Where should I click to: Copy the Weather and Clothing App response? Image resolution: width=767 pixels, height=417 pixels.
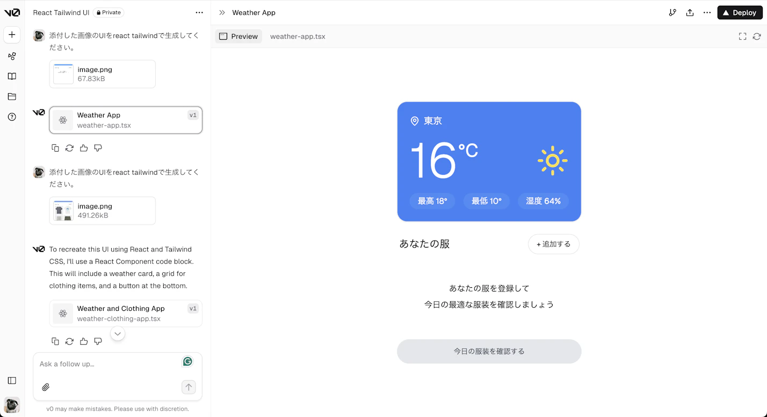tap(55, 341)
